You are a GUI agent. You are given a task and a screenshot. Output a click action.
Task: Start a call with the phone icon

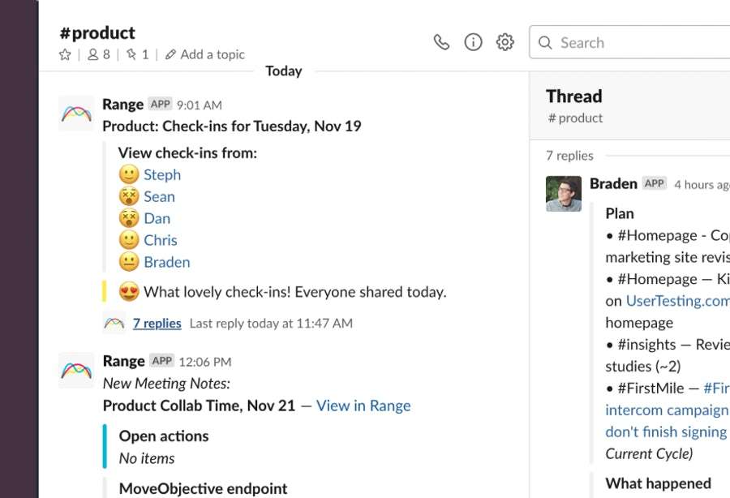point(441,42)
